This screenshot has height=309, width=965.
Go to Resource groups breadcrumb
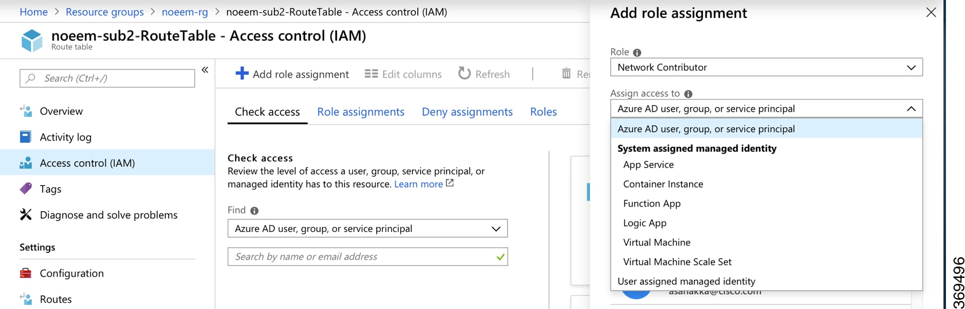[105, 12]
